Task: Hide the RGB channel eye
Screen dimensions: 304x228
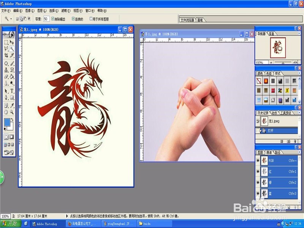Action: point(258,160)
